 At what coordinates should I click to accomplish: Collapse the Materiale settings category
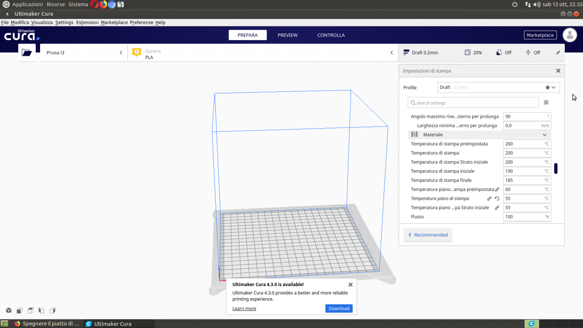[545, 134]
